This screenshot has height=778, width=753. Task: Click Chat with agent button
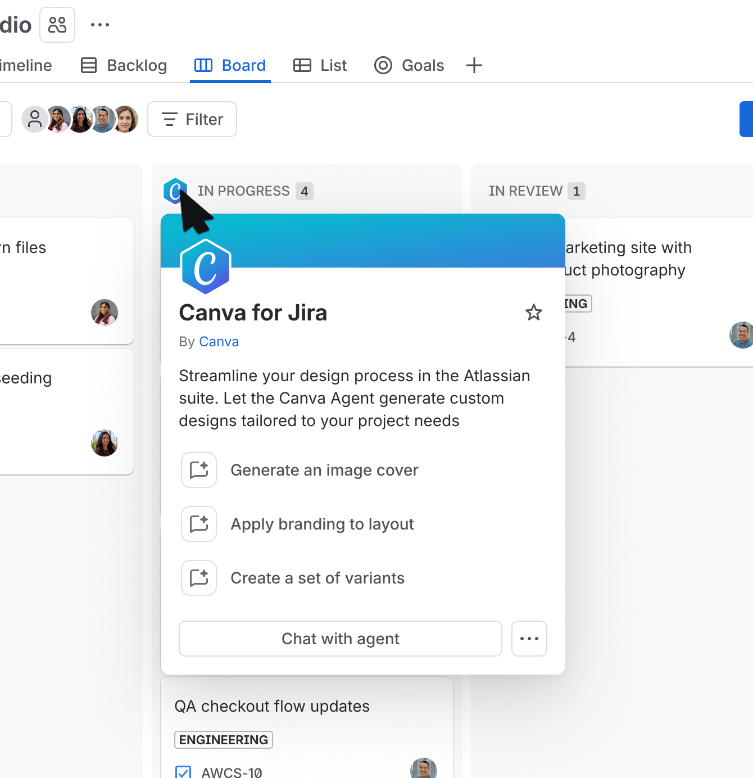click(x=341, y=639)
